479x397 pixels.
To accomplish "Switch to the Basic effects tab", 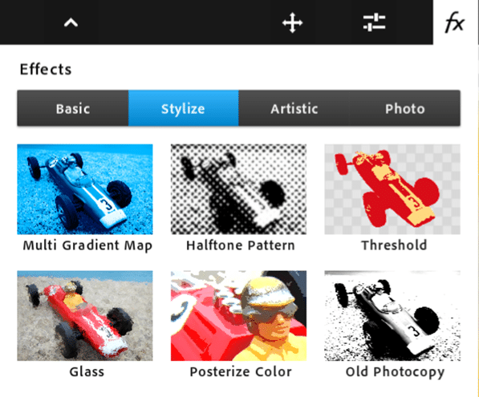I will (73, 108).
